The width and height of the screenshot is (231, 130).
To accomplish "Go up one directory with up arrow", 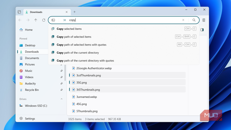I will coord(36,20).
